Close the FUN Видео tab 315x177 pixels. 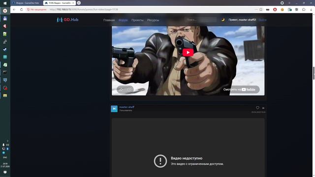(x=73, y=3)
